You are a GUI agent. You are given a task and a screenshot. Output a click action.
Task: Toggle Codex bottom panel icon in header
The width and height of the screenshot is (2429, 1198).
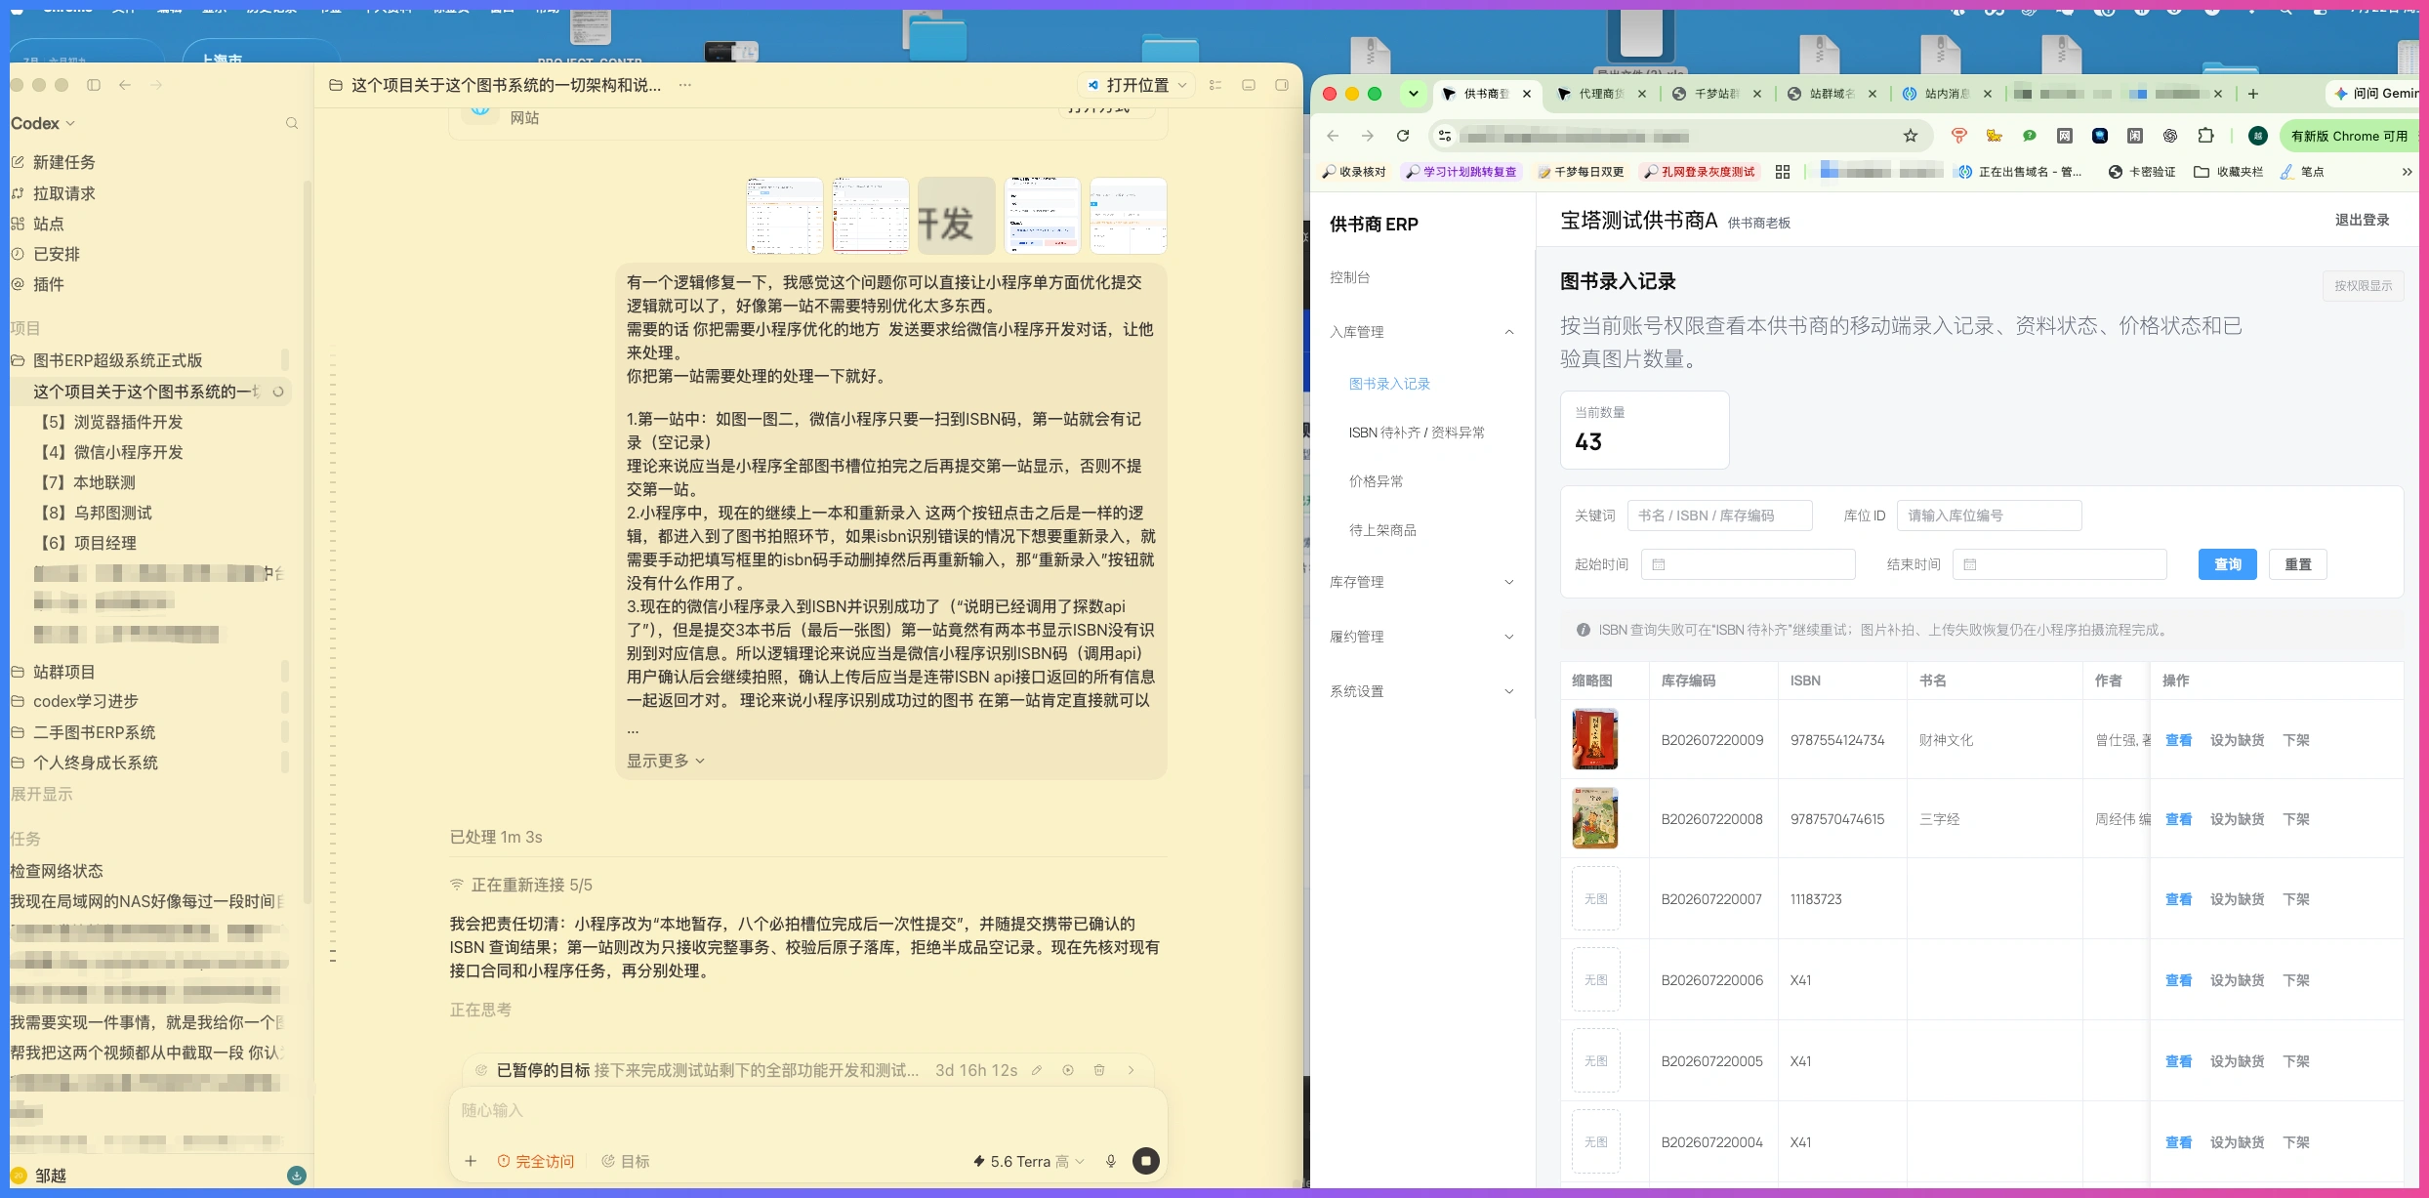(x=1249, y=85)
